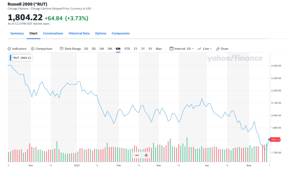287x169 pixels.
Task: Open the Date Range calendar icon
Action: [x=62, y=49]
